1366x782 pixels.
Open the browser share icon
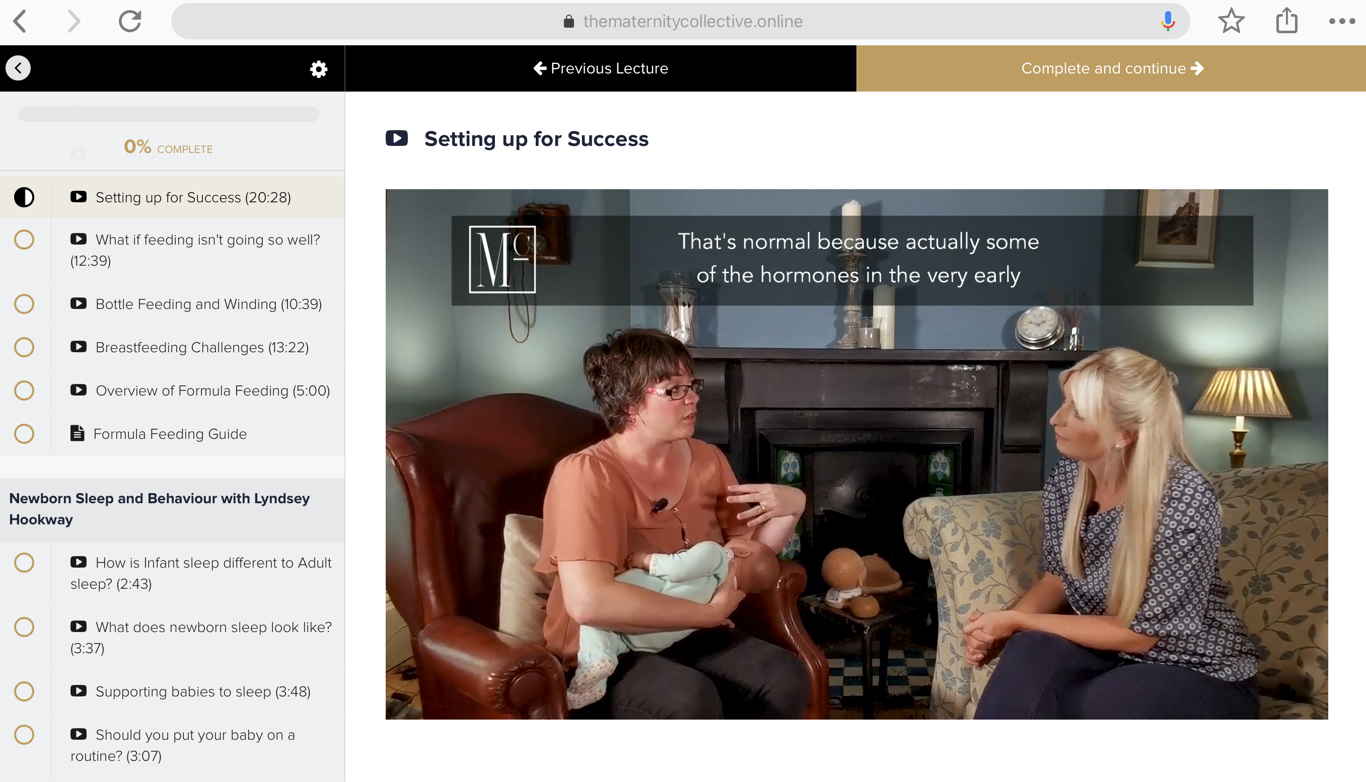tap(1287, 21)
